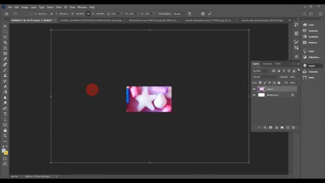This screenshot has height=183, width=325.
Task: Open the File menu
Action: (x=10, y=7)
